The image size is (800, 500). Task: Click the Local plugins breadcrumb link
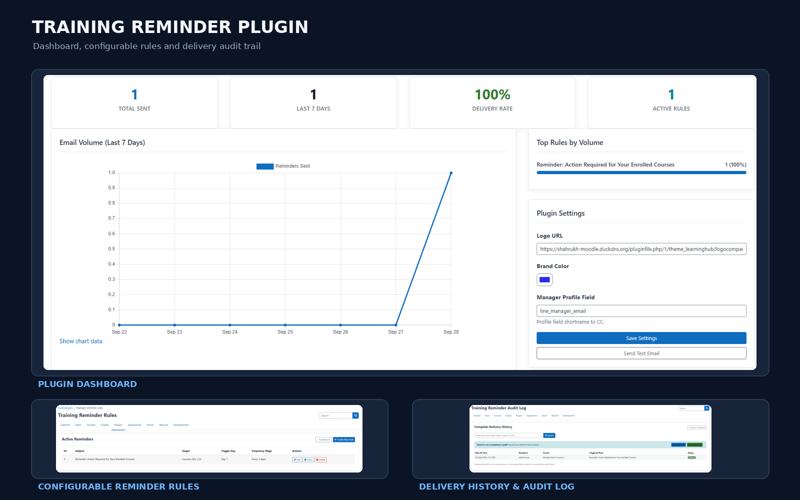(65, 408)
